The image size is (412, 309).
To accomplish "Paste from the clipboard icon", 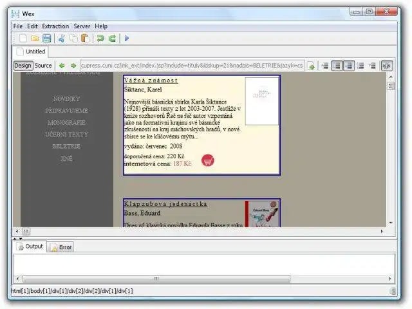I will coord(85,39).
